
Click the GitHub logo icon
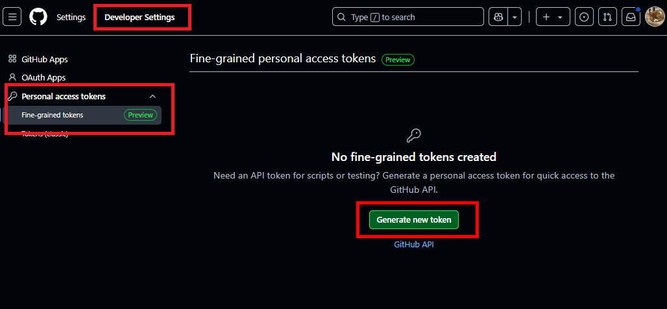click(x=38, y=17)
